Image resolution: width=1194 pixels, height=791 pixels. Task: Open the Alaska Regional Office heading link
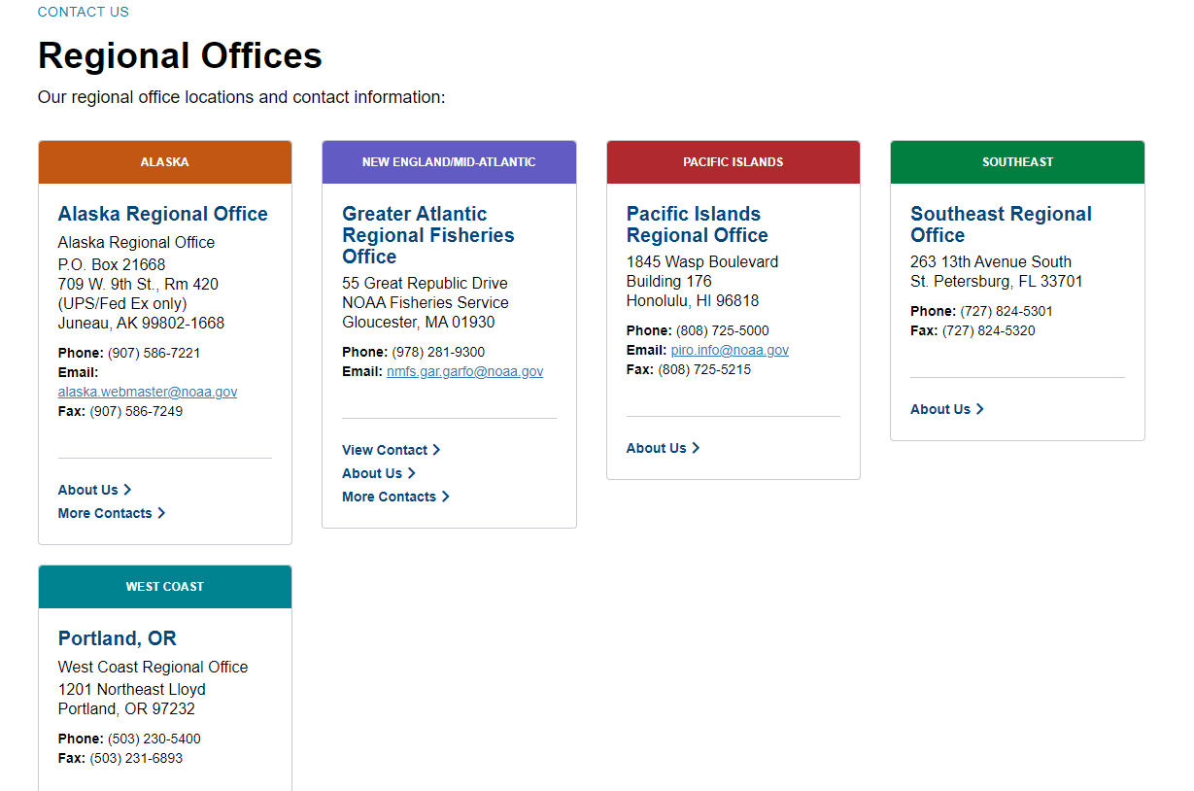pos(162,214)
